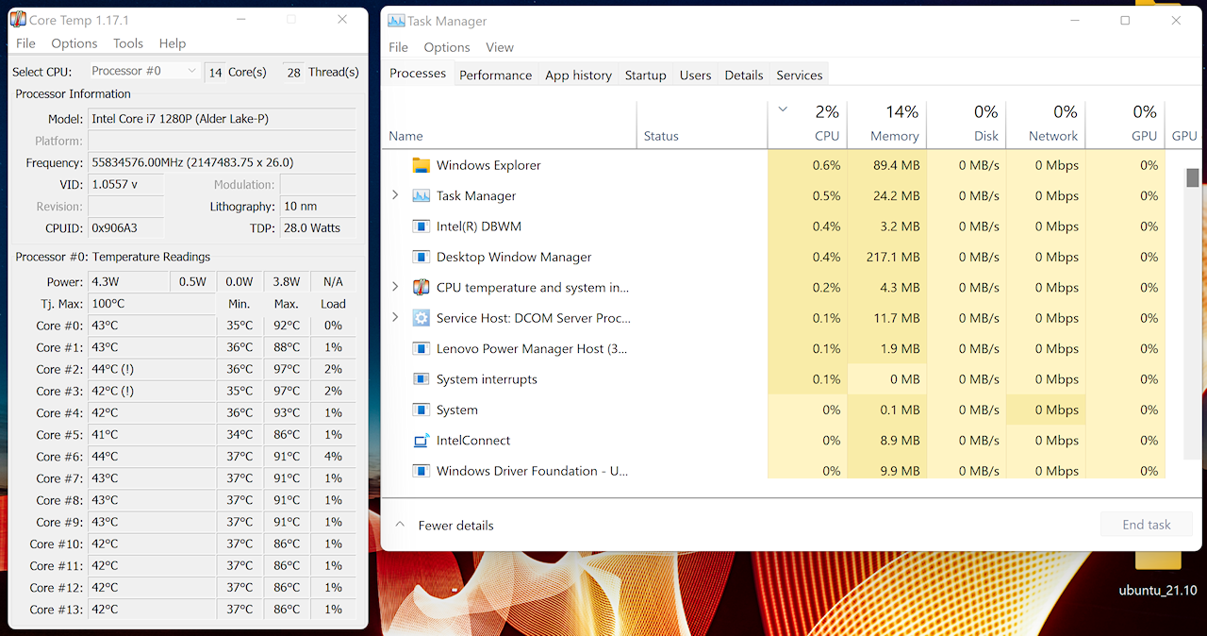Open the View menu in Task Manager

pyautogui.click(x=500, y=47)
